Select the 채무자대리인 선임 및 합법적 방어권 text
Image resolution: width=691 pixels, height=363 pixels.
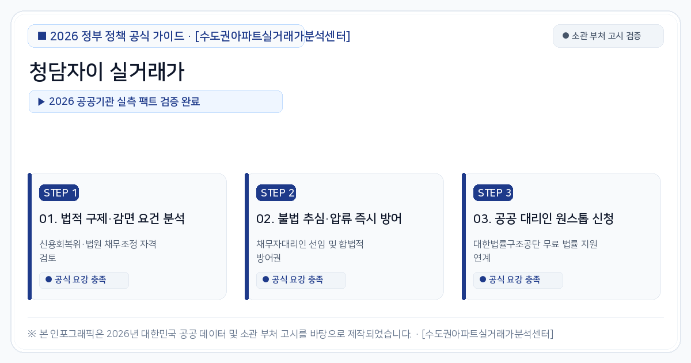click(310, 251)
